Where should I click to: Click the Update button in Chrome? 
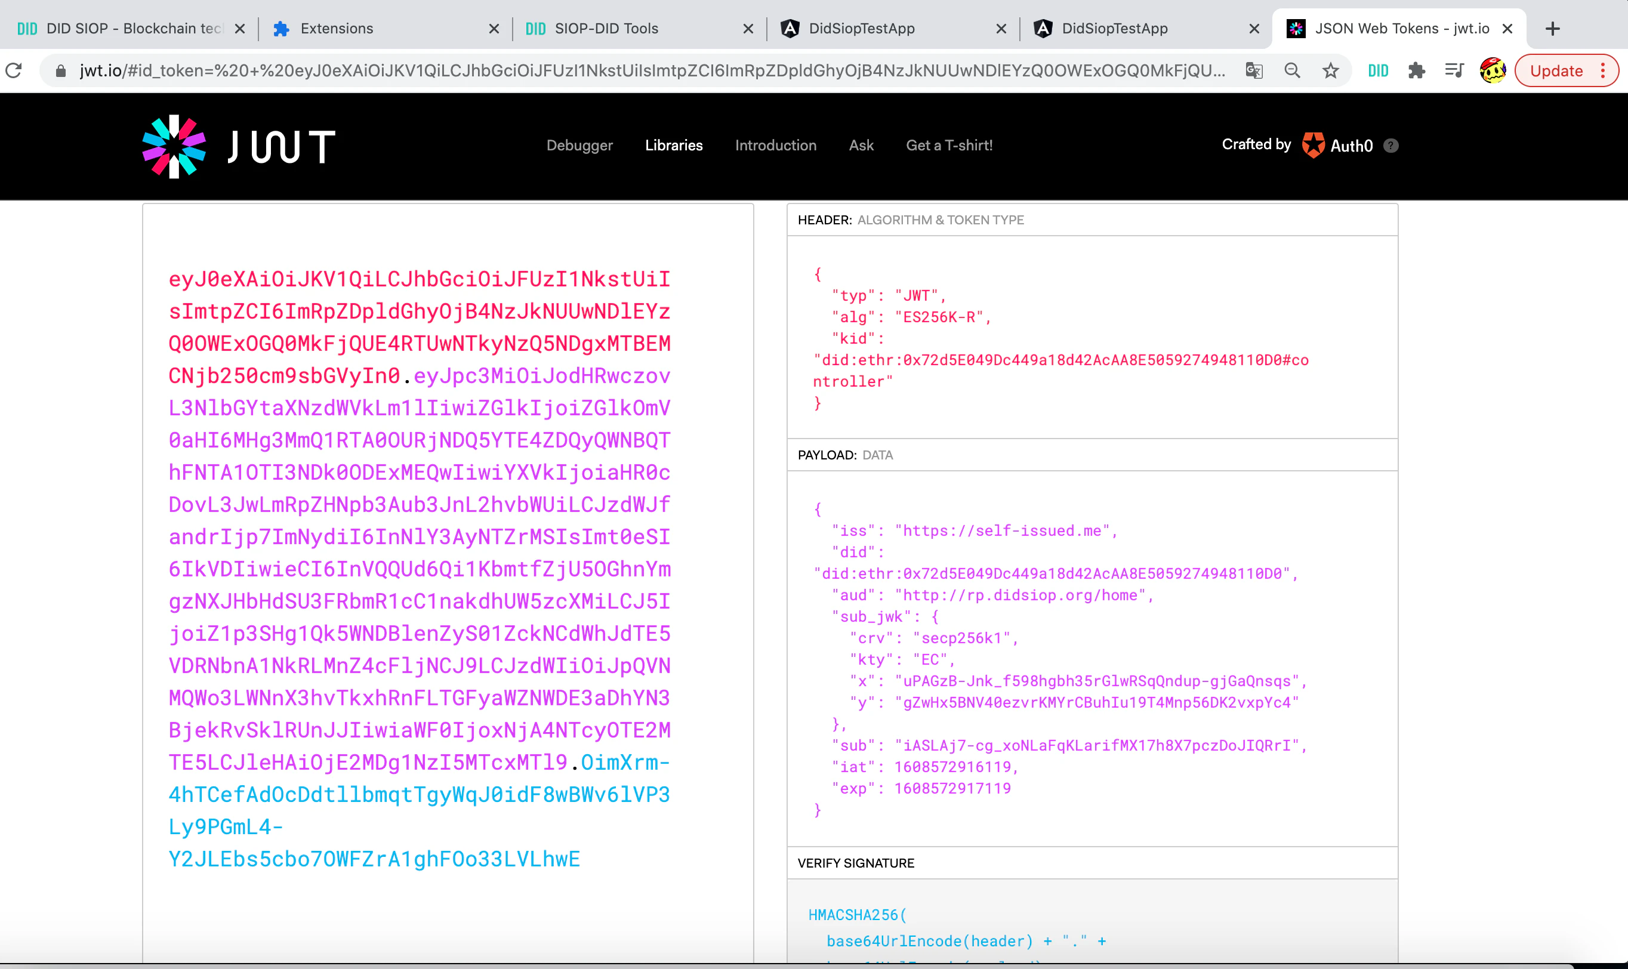[x=1556, y=70]
